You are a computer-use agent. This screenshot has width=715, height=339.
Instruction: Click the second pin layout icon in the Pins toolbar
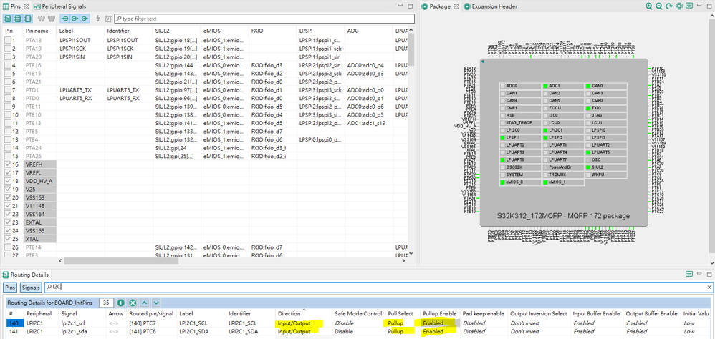click(x=18, y=19)
